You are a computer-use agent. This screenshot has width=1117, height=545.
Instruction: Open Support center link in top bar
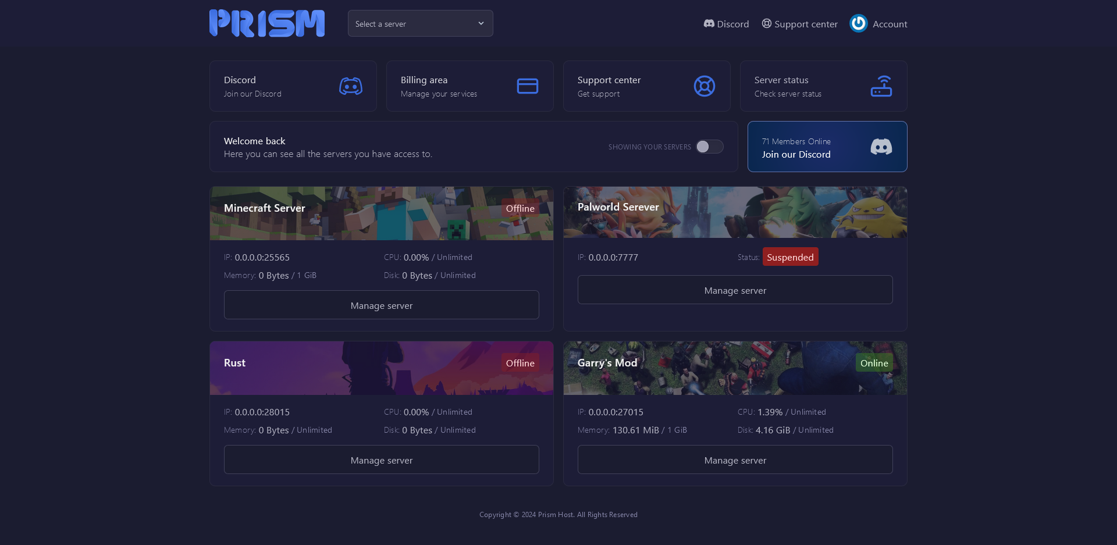click(806, 24)
